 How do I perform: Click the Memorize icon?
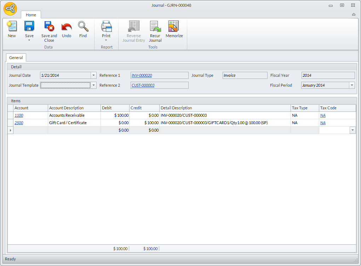pyautogui.click(x=174, y=27)
